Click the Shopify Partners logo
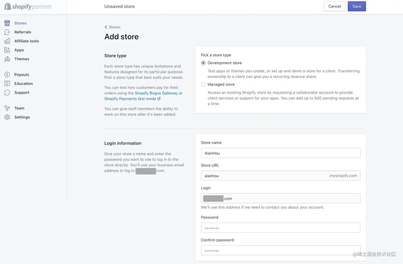 tap(28, 7)
